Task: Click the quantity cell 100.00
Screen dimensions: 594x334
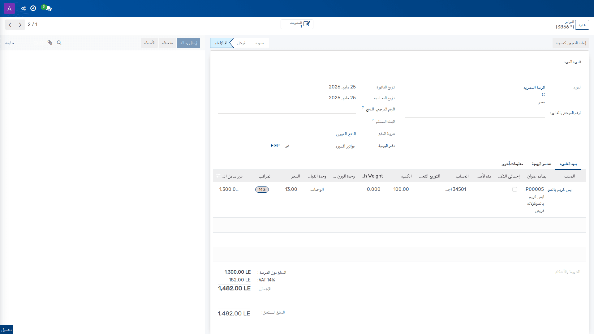Action: 401,189
